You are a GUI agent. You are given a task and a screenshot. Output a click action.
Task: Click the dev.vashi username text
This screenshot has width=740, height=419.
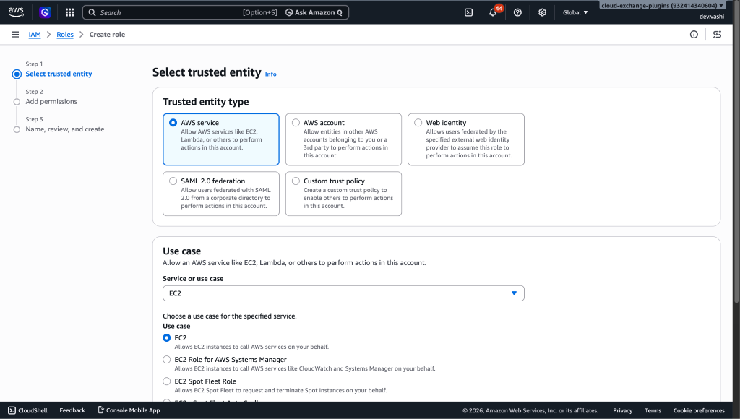712,17
